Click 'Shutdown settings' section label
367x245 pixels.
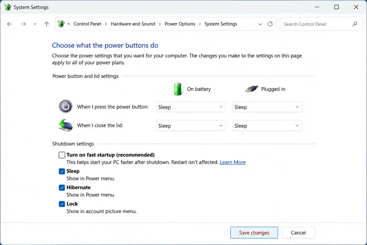pyautogui.click(x=73, y=143)
